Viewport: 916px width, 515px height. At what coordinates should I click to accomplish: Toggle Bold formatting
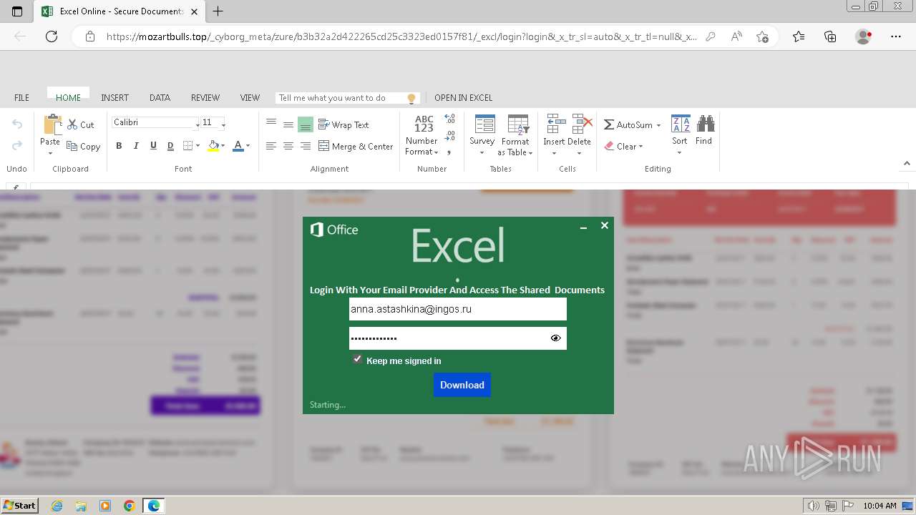click(x=119, y=146)
